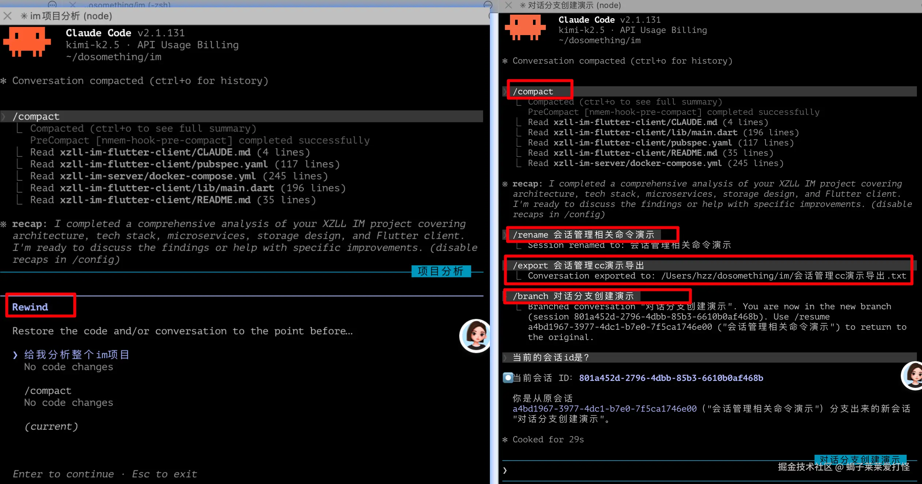Click "PreCompact [nmem-hook-pre-compact]" line in the right pane

coord(674,112)
